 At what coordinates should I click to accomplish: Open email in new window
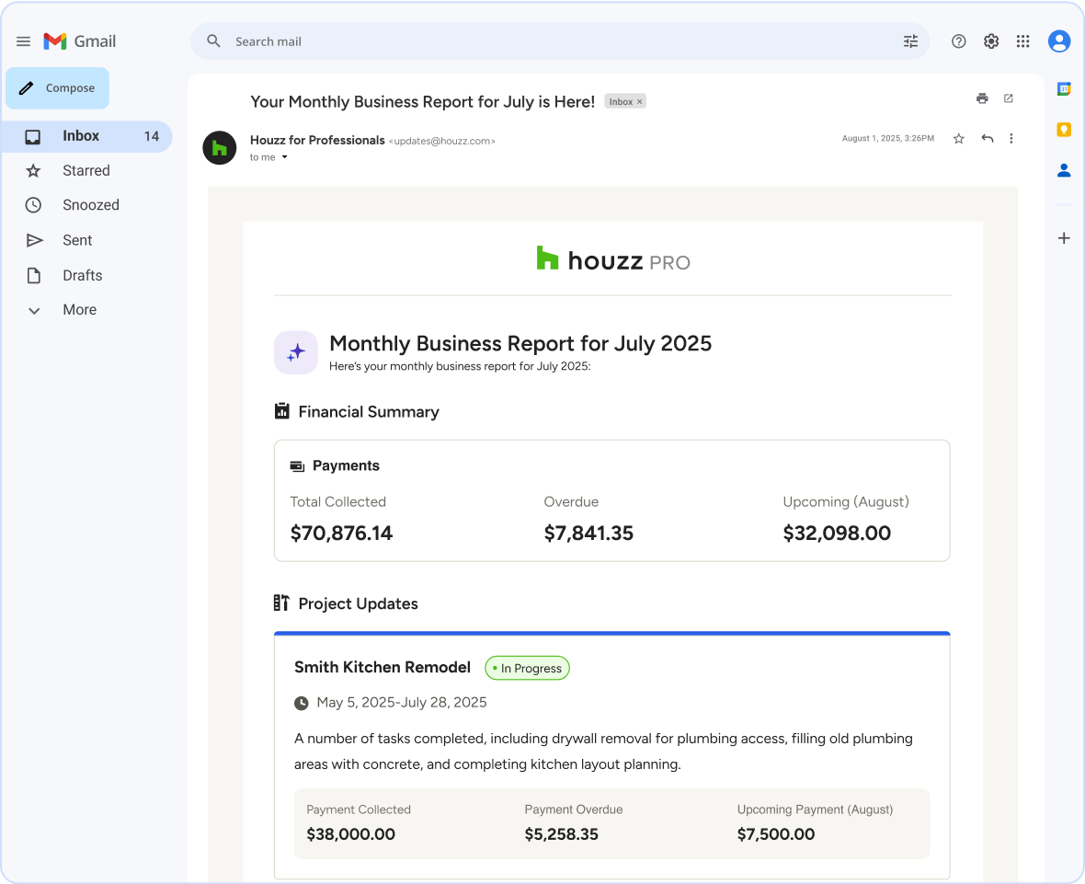click(x=1009, y=98)
